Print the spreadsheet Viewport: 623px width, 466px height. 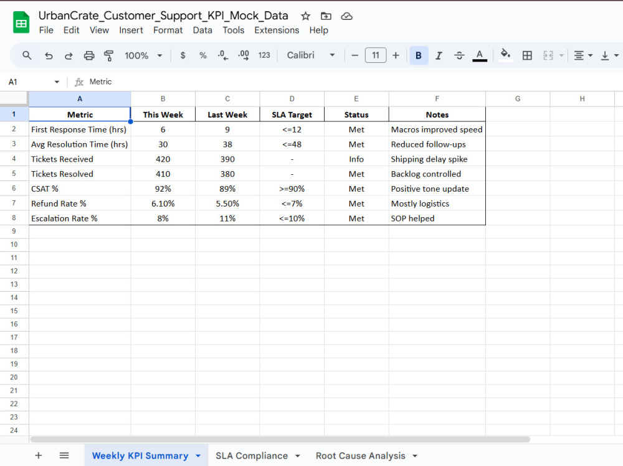(89, 55)
